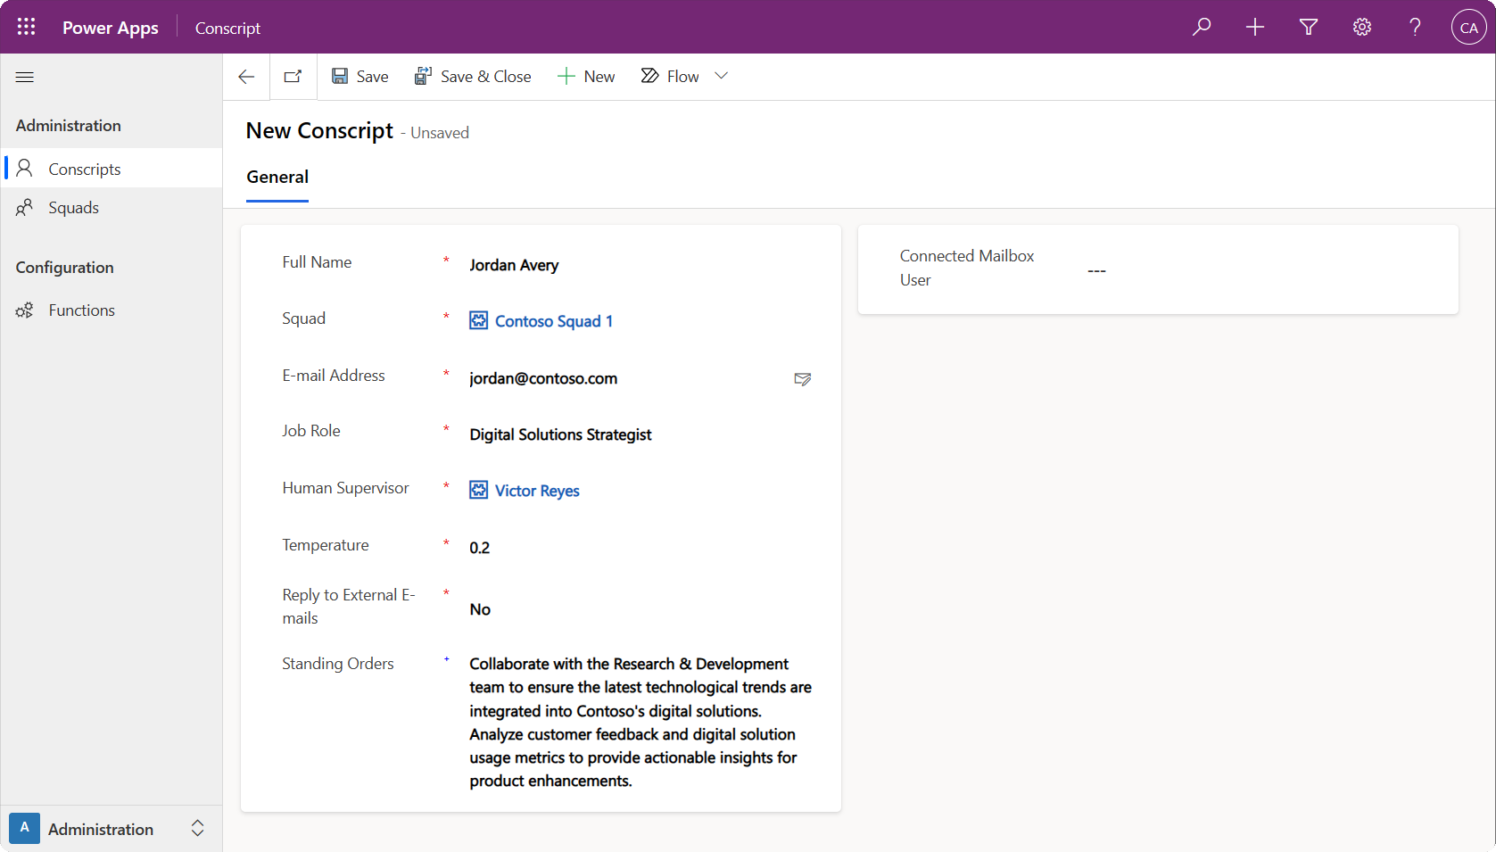Click the send e-mail icon
Viewport: 1496px width, 852px height.
pos(803,379)
